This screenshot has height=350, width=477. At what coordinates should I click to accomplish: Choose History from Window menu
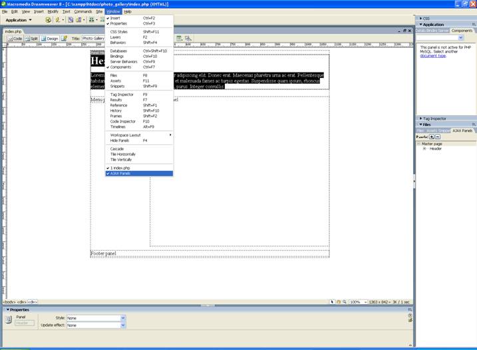coord(139,110)
